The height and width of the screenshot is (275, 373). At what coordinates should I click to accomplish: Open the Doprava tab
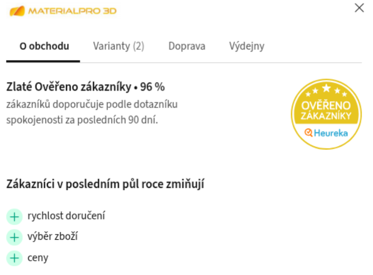pyautogui.click(x=187, y=46)
